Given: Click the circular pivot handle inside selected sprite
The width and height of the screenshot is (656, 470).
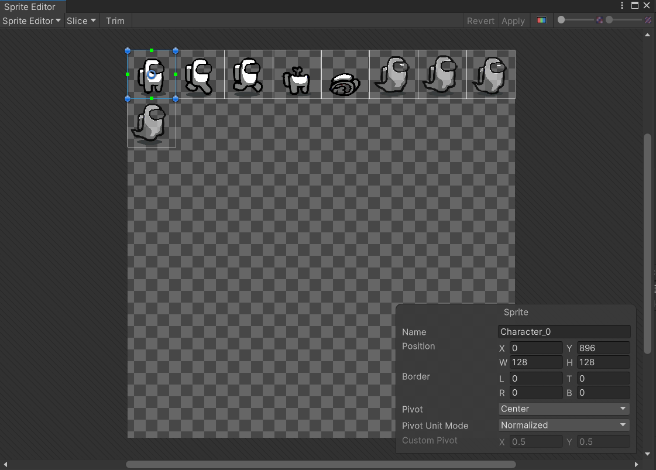Looking at the screenshot, I should [x=152, y=75].
